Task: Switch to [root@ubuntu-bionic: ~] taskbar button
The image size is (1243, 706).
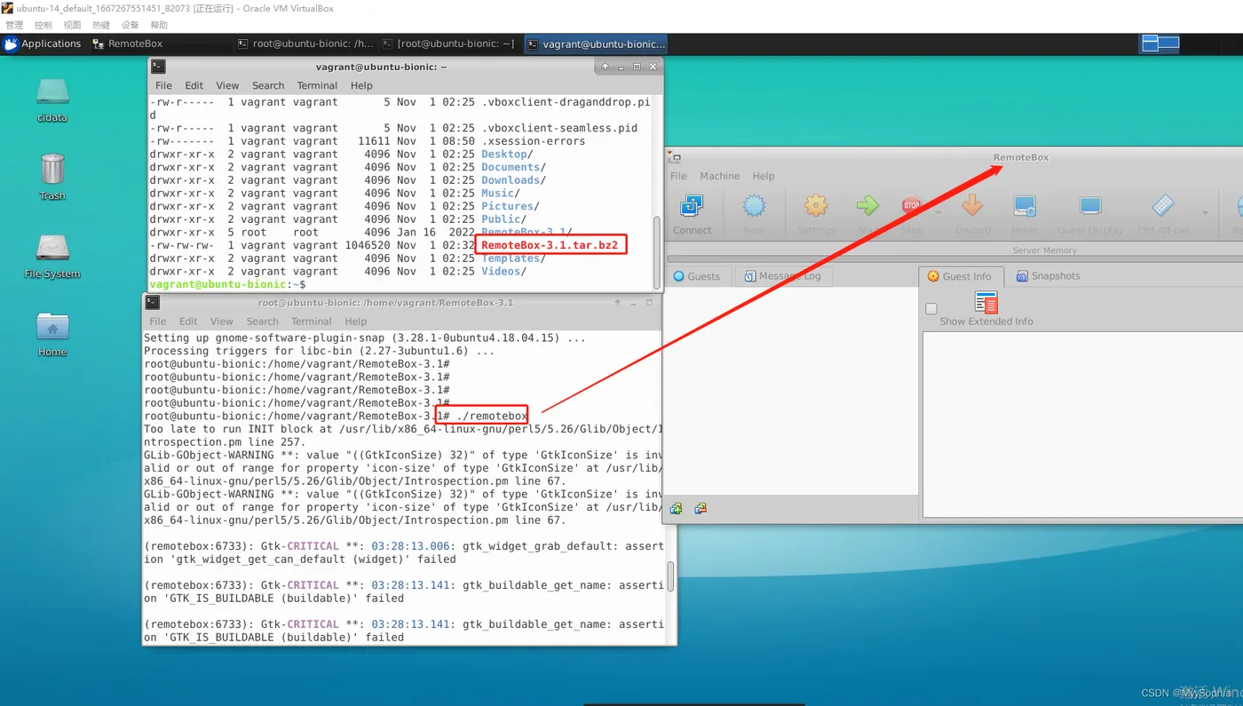Action: [x=449, y=44]
